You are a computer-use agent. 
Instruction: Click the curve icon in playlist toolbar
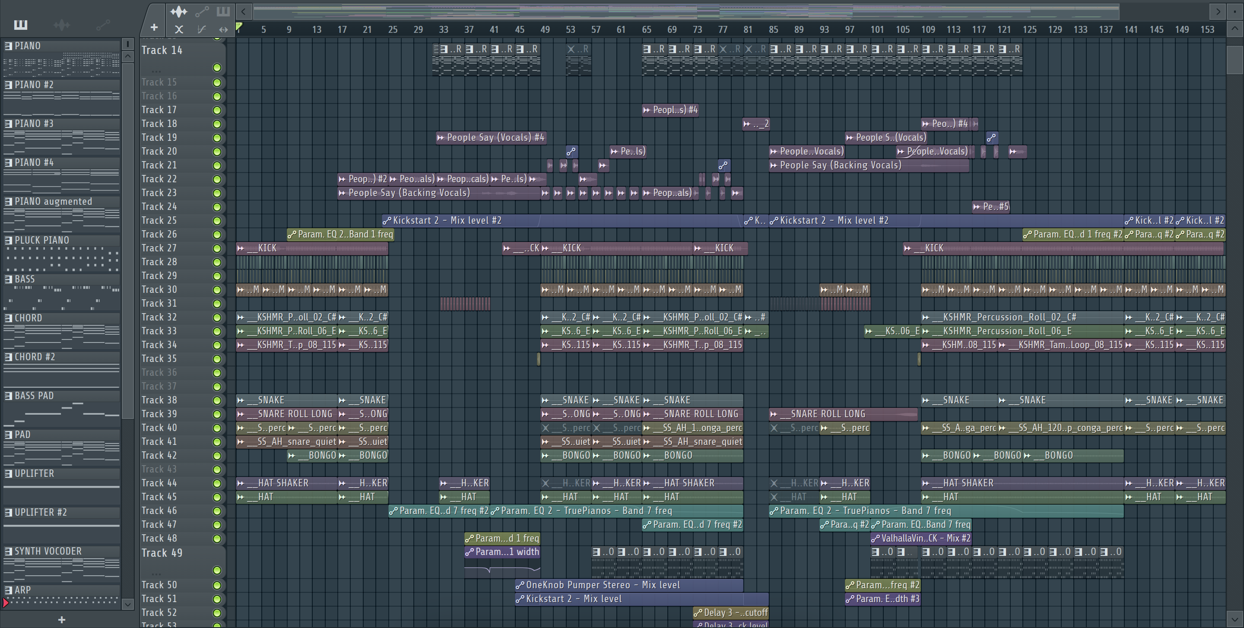202,29
